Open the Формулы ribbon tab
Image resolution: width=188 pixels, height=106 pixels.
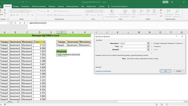point(52,6)
